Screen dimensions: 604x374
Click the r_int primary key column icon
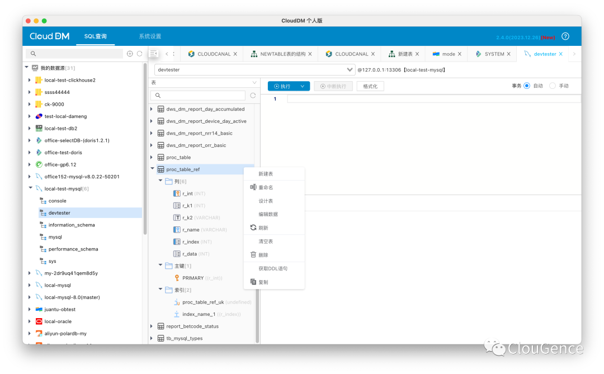pyautogui.click(x=176, y=193)
